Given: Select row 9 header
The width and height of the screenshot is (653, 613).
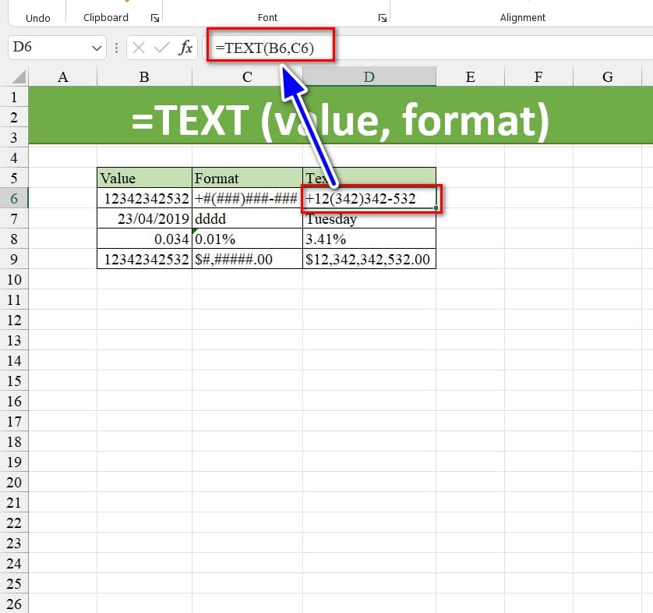Looking at the screenshot, I should [13, 259].
